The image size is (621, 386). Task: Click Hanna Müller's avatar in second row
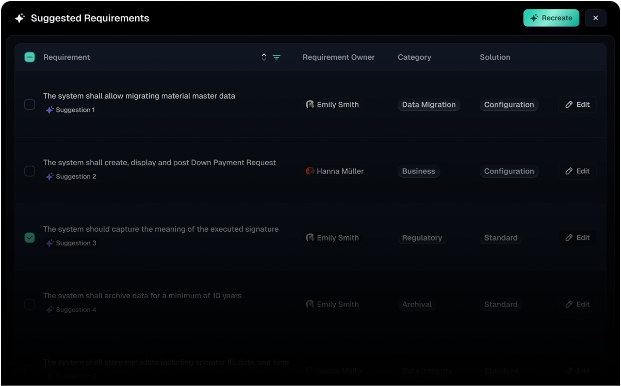310,171
